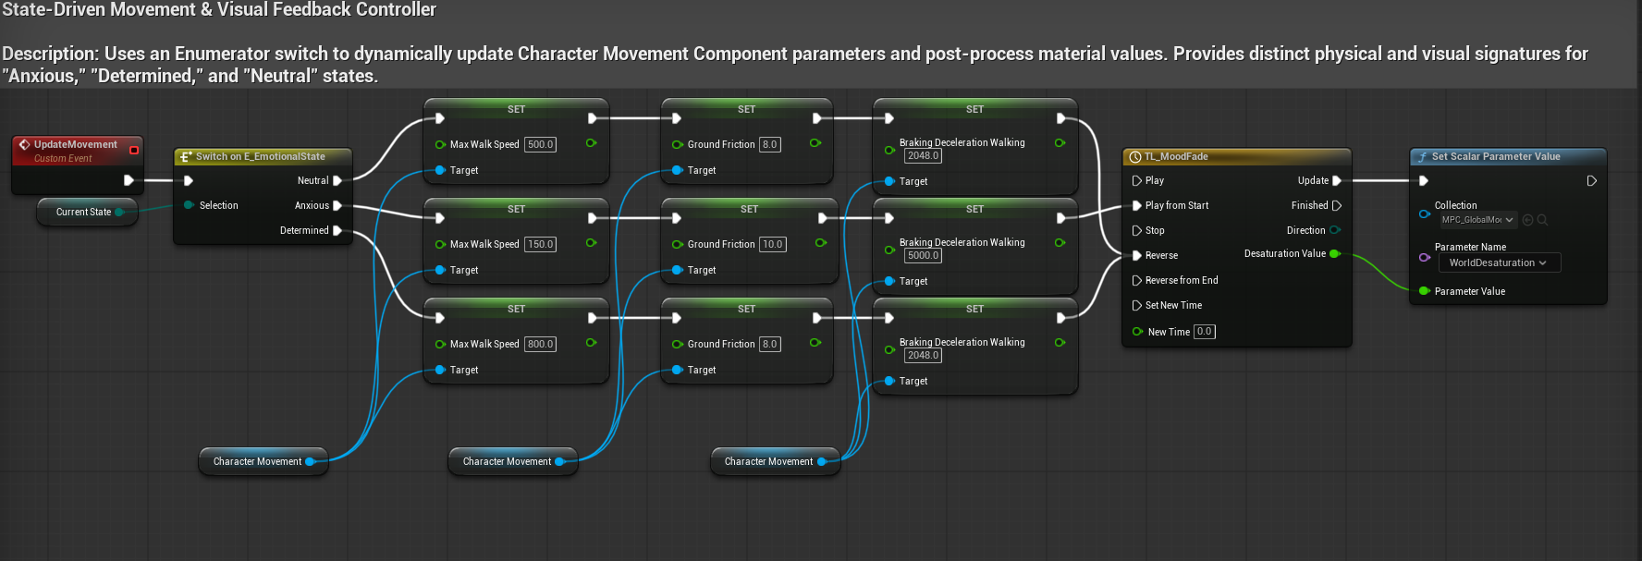
Task: Click the Desaturation Value output pin
Action: coord(1335,253)
